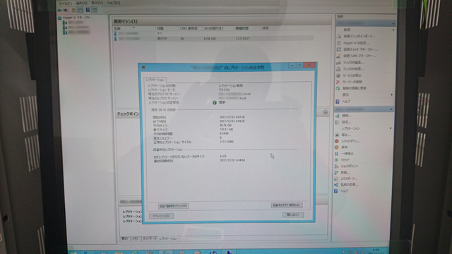
Task: Click the back arrow in toolbar
Action: 59,10
